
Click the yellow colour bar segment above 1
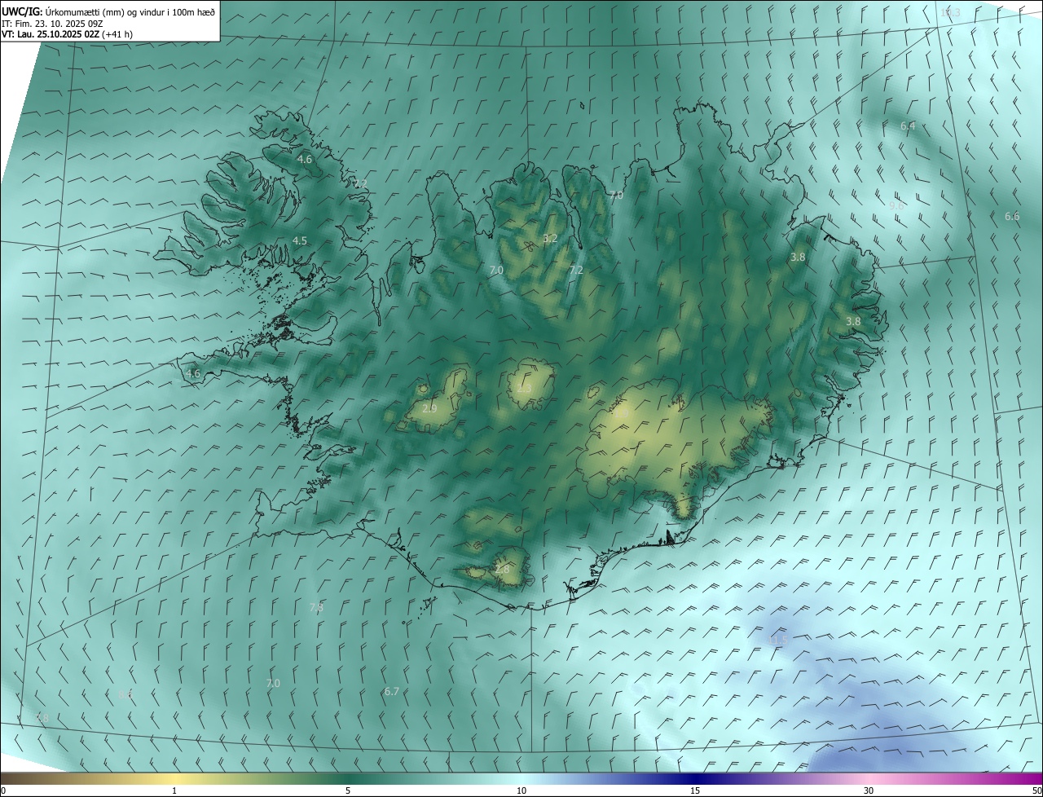coord(174,778)
